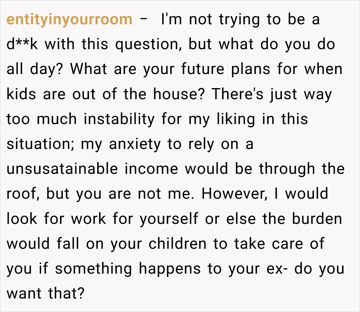Click the word "kids" in the comment
360x312 pixels.
[x=21, y=94]
